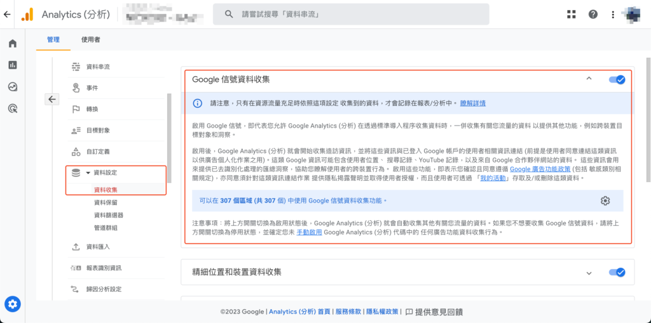Open region settings gear in blue banner
Image resolution: width=651 pixels, height=323 pixels.
tap(605, 201)
